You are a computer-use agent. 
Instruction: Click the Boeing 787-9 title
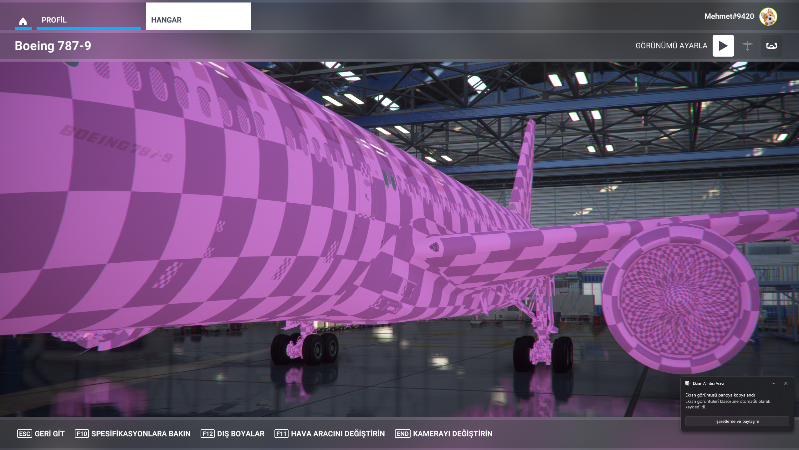[53, 46]
